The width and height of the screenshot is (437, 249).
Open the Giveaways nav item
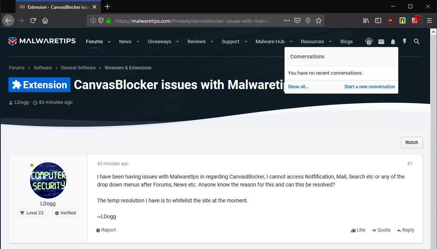coord(159,42)
